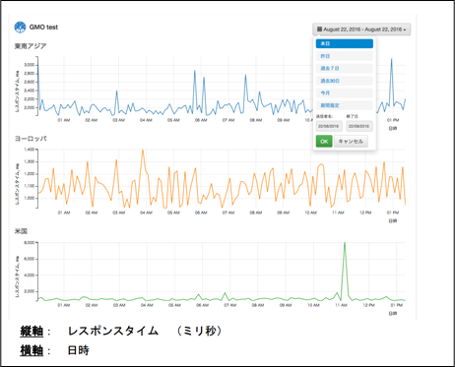Open the August 22, 2016 date range dropdown

[x=361, y=30]
